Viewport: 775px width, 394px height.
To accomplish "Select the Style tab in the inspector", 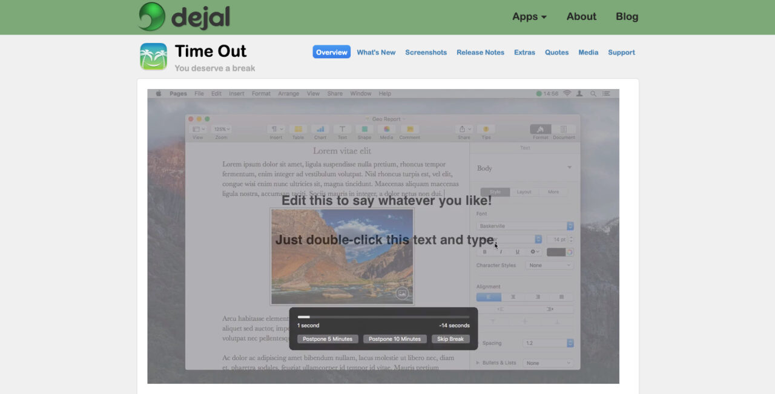I will coord(495,192).
